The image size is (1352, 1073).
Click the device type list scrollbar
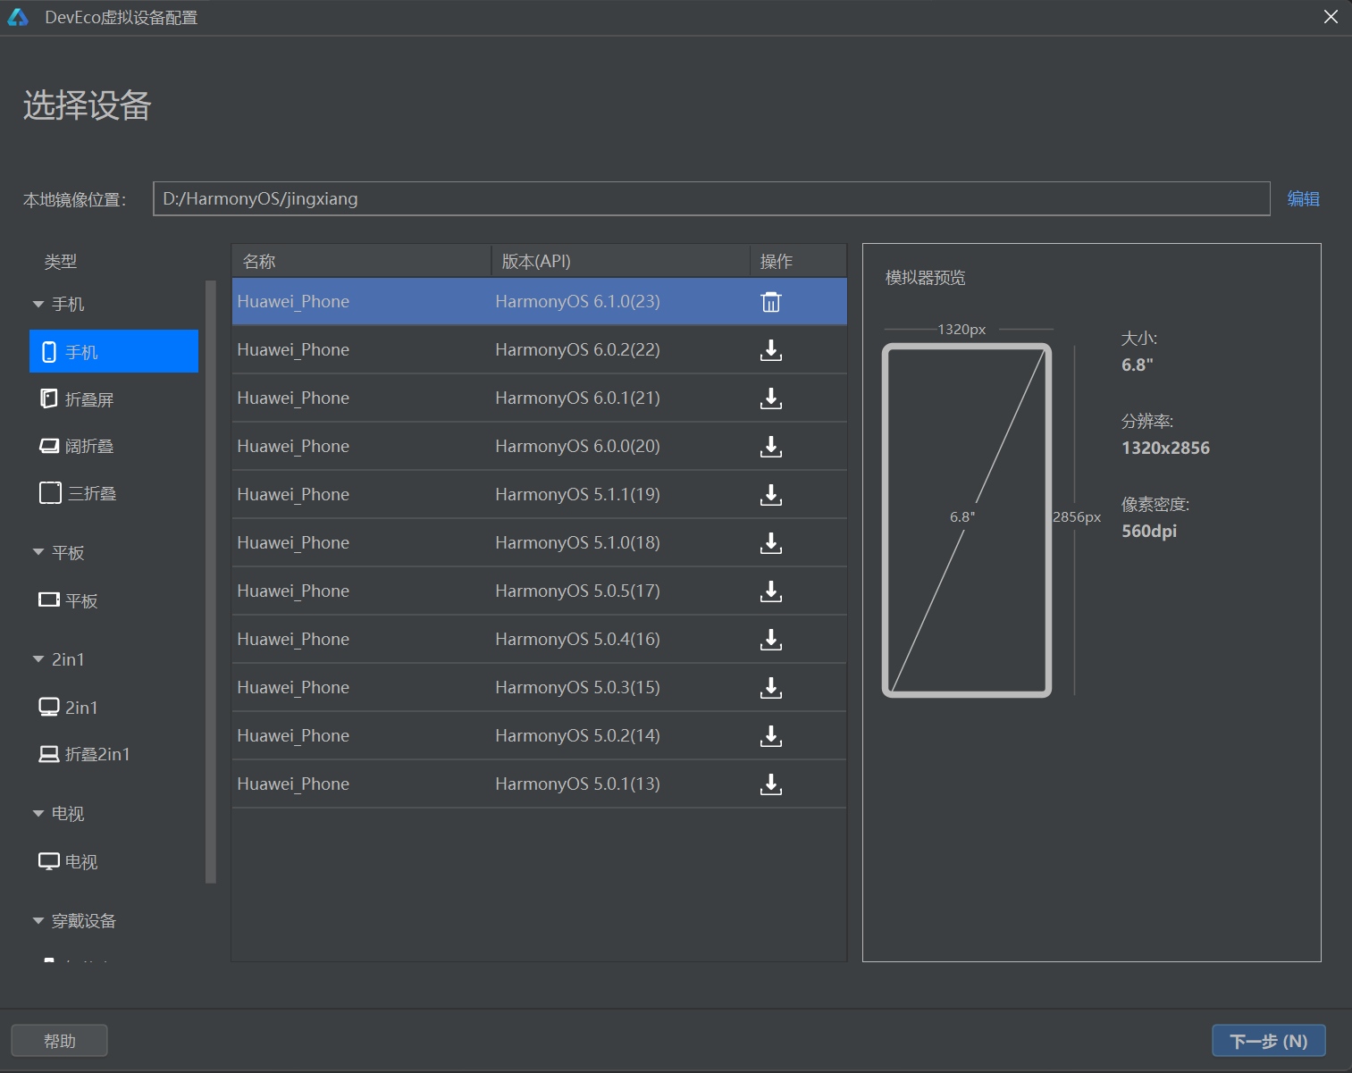[211, 582]
